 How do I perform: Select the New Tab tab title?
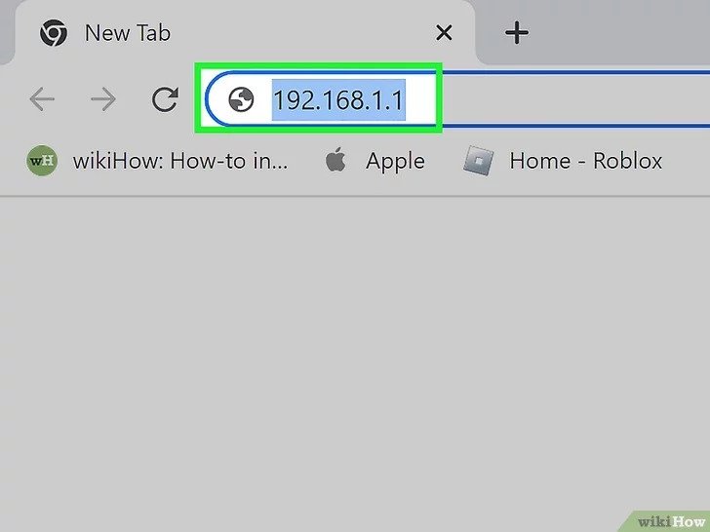[127, 33]
